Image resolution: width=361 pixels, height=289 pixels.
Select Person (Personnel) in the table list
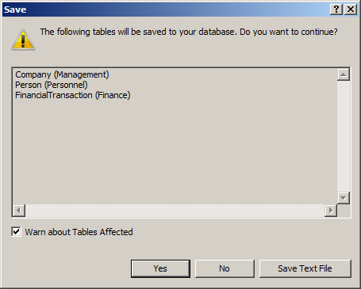click(x=52, y=85)
